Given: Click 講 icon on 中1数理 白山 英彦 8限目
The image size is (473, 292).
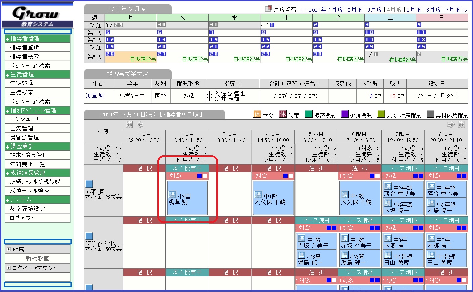Looking at the screenshot, I should point(431,255).
